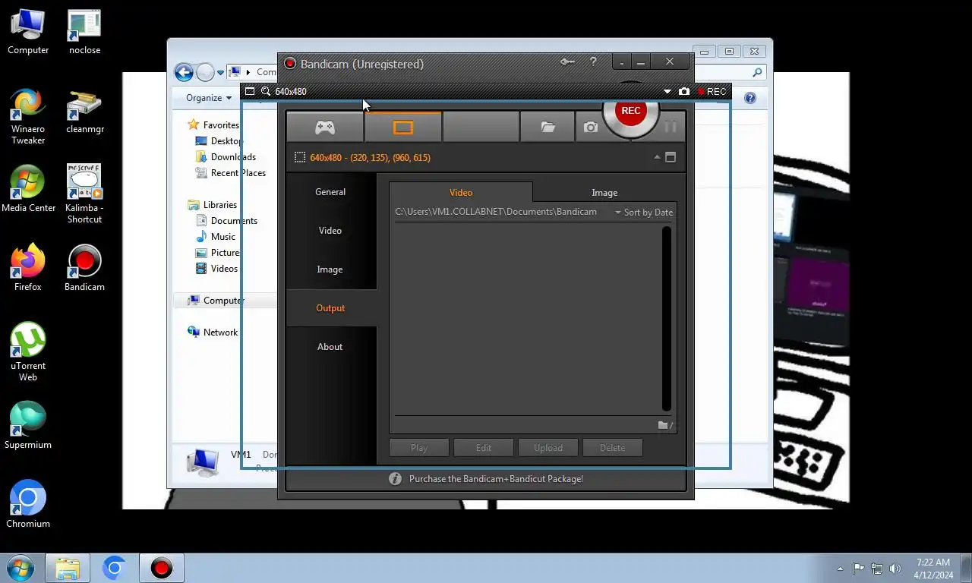Open the Supermium desktop shortcut
Screen dimensions: 972x583
(28, 427)
